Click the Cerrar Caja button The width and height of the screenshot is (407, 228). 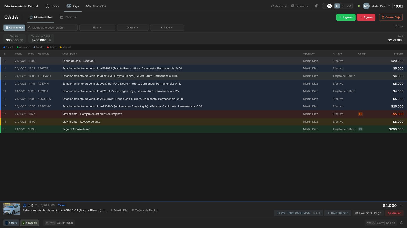(391, 17)
